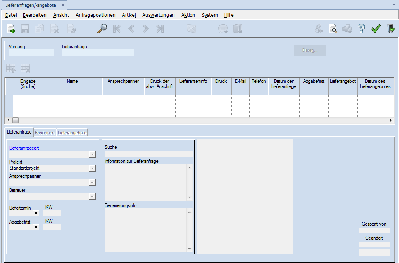This screenshot has height=263, width=399.
Task: Open the Liefertermin date picker arrow
Action: (36, 213)
